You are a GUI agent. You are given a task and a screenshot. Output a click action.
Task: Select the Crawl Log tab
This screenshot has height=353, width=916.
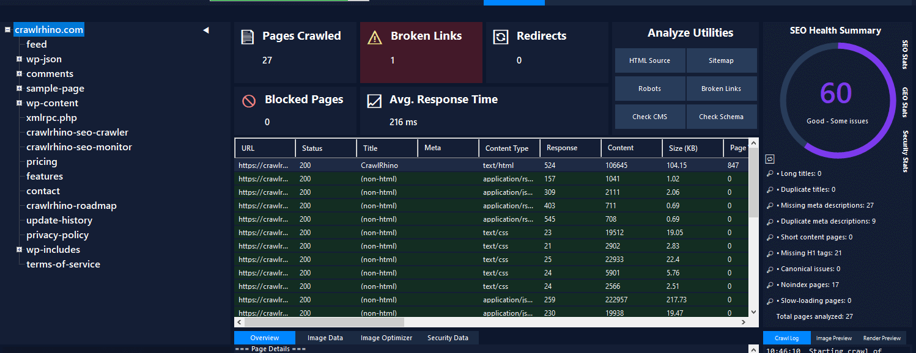coord(787,338)
